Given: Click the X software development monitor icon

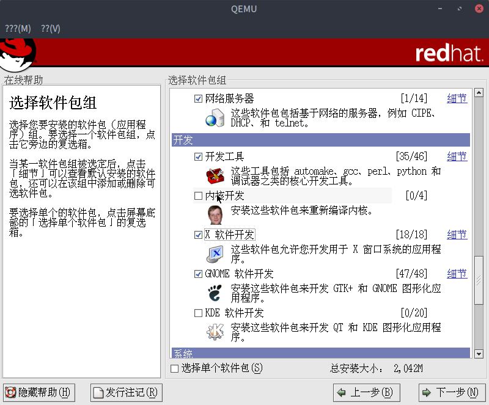Looking at the screenshot, I should [215, 254].
